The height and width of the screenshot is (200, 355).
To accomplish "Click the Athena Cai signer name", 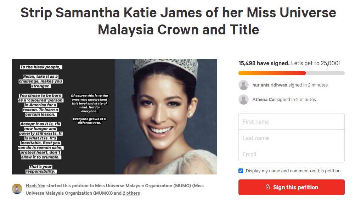I will point(264,99).
